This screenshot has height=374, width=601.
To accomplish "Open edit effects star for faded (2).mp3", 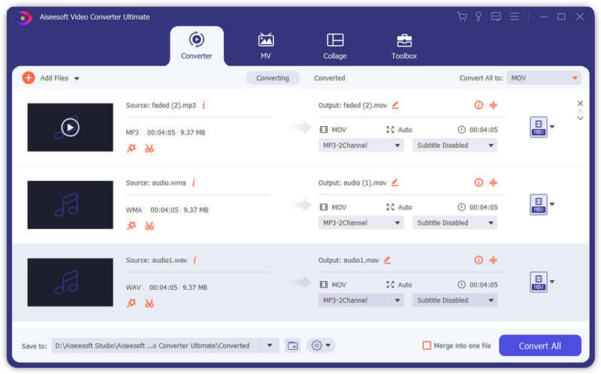I will pos(131,148).
